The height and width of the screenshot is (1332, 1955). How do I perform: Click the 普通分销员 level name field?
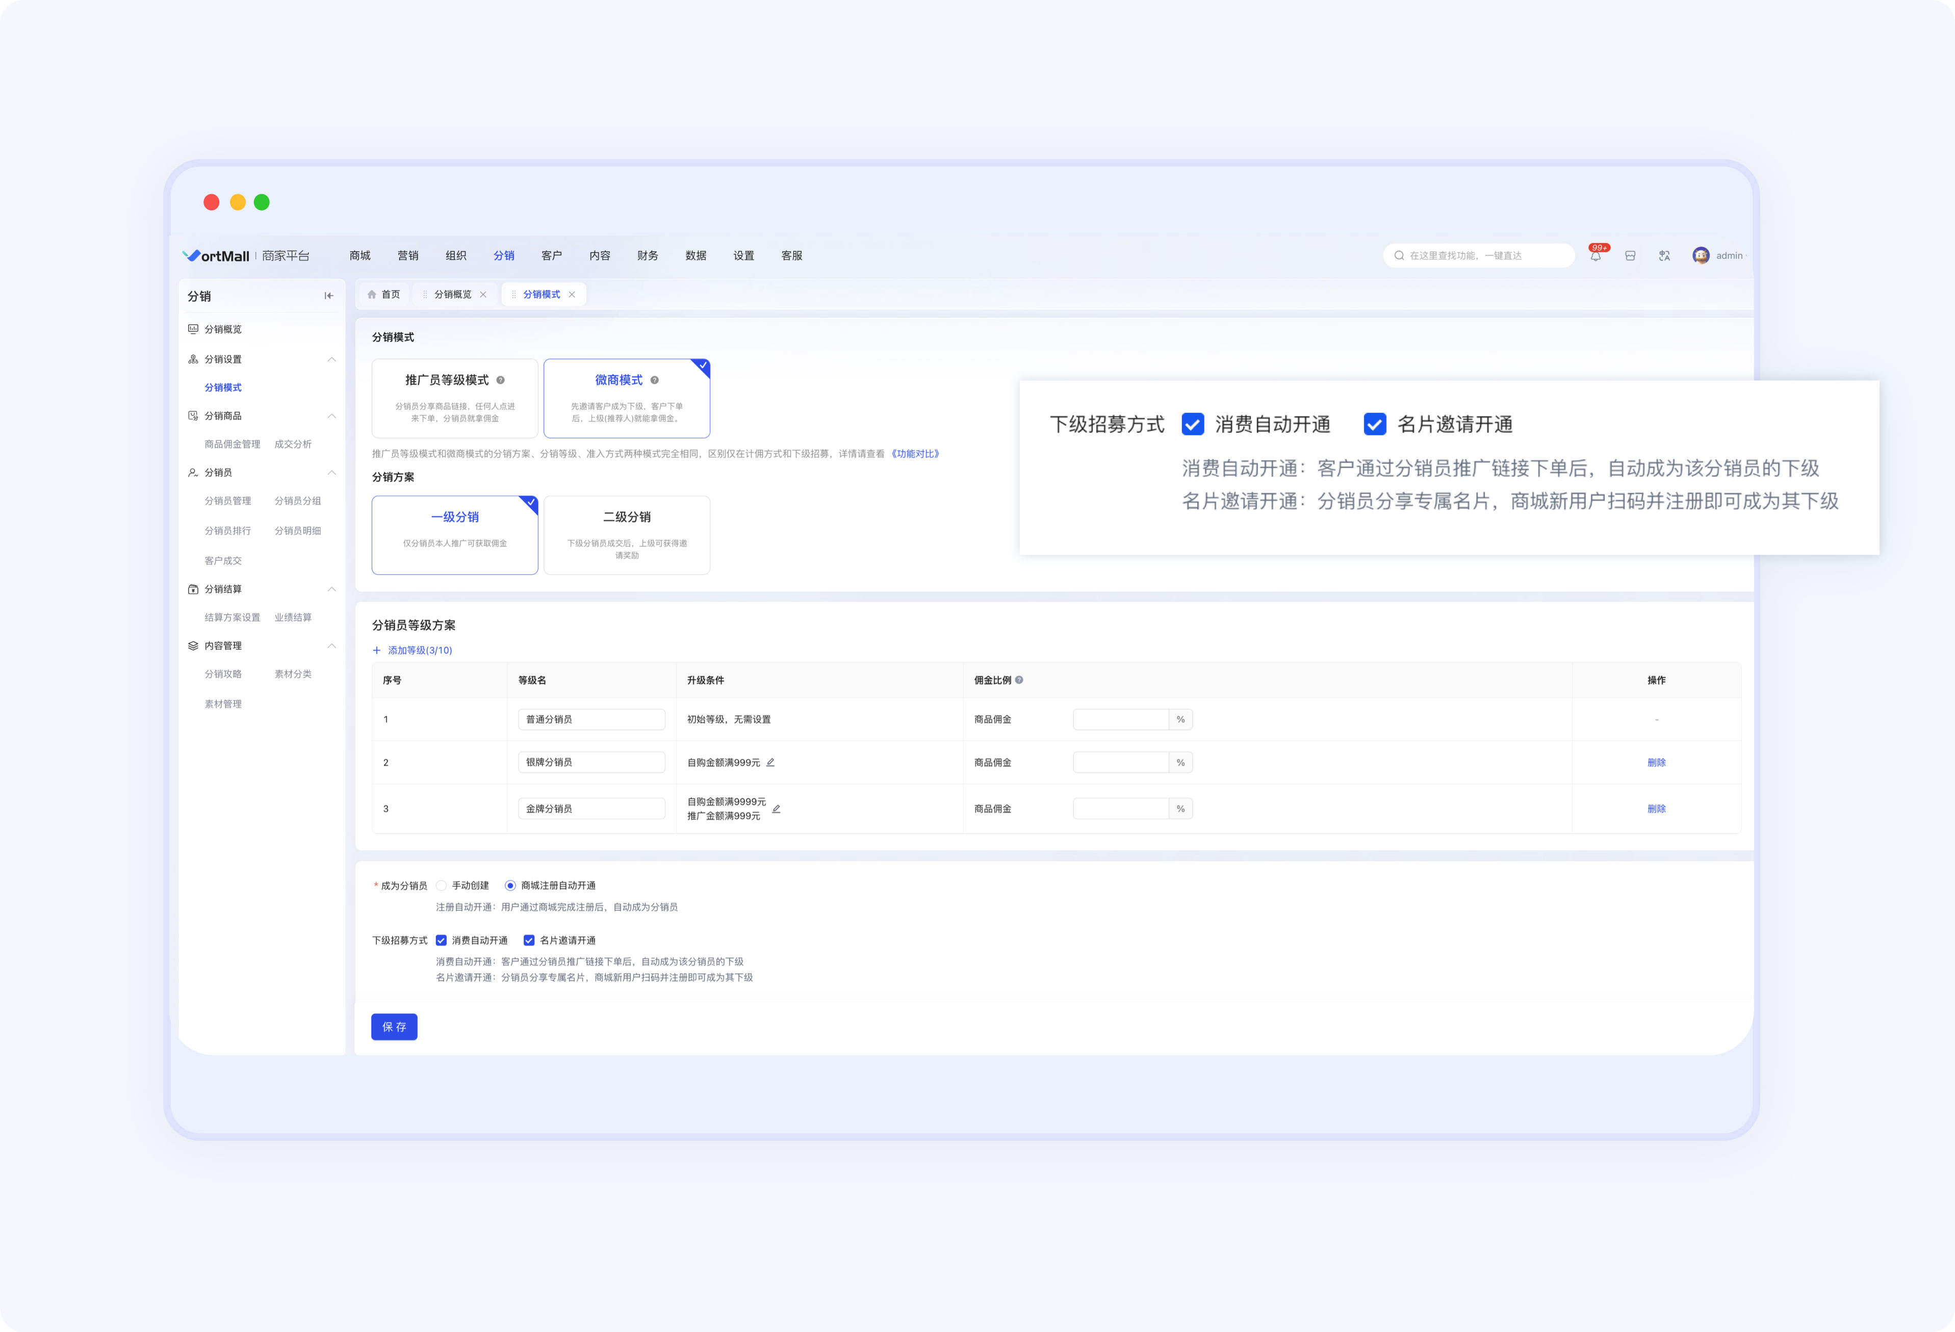tap(591, 719)
